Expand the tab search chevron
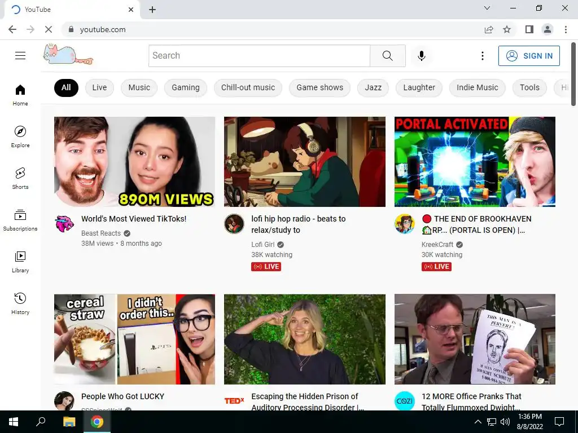The height and width of the screenshot is (433, 578). (x=487, y=8)
